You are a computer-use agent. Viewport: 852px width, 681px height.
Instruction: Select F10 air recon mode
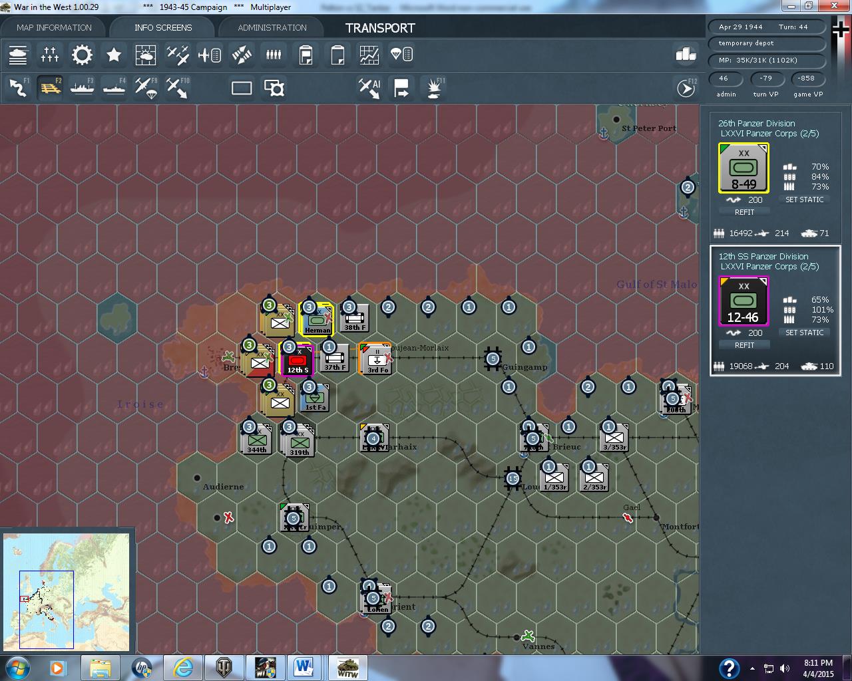point(178,88)
